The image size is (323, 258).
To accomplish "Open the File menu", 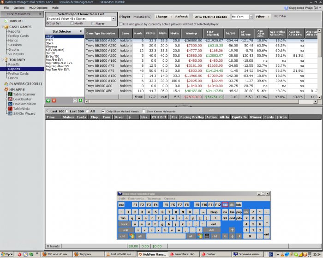I will click(6, 8).
